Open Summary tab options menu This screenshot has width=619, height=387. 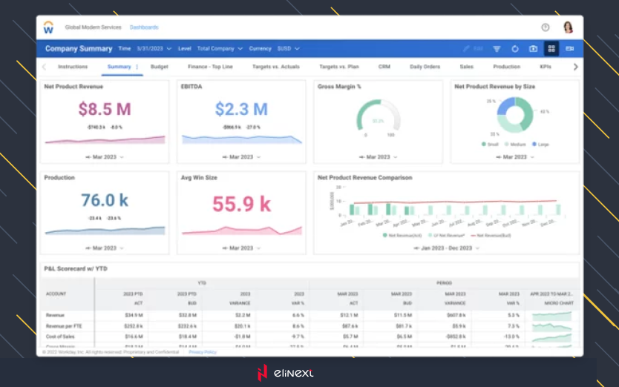(137, 67)
